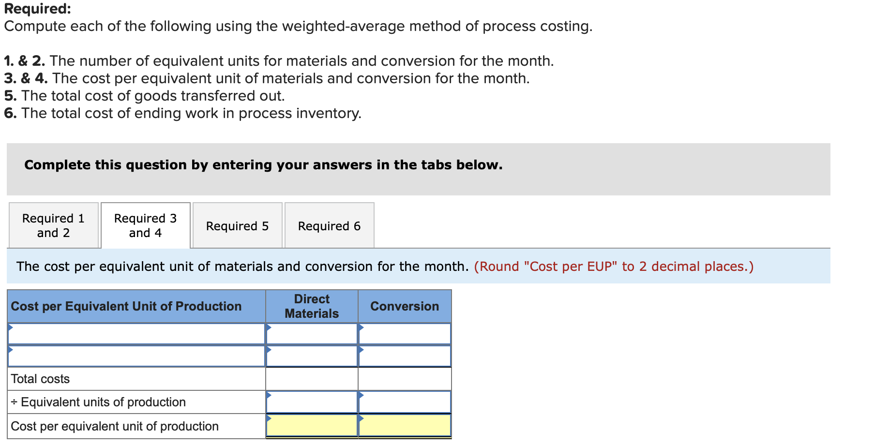The image size is (874, 445).
Task: Select the Total costs Direct Materials cell
Action: [x=312, y=379]
